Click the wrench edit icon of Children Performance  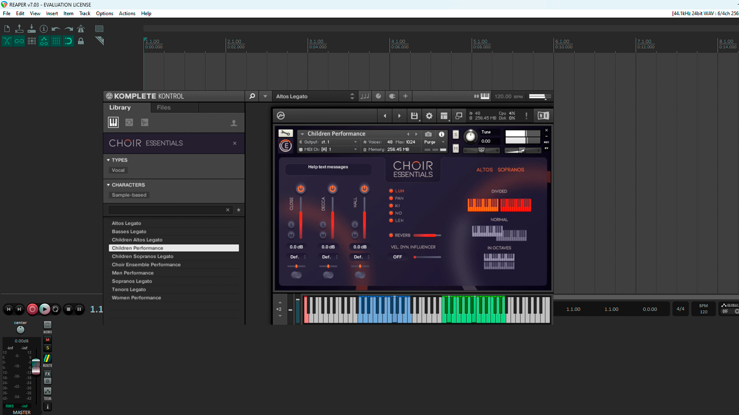[x=285, y=133]
